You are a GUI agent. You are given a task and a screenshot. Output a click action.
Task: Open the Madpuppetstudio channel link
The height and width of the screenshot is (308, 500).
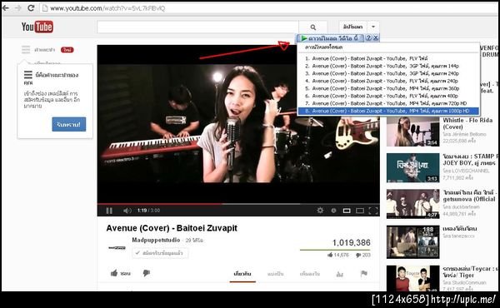coord(156,240)
